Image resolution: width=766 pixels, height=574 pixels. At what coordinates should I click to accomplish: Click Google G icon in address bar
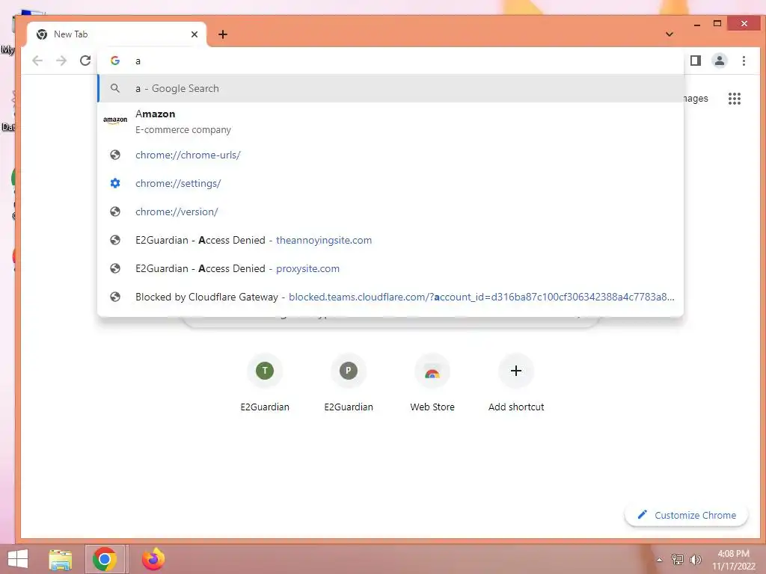[x=115, y=61]
